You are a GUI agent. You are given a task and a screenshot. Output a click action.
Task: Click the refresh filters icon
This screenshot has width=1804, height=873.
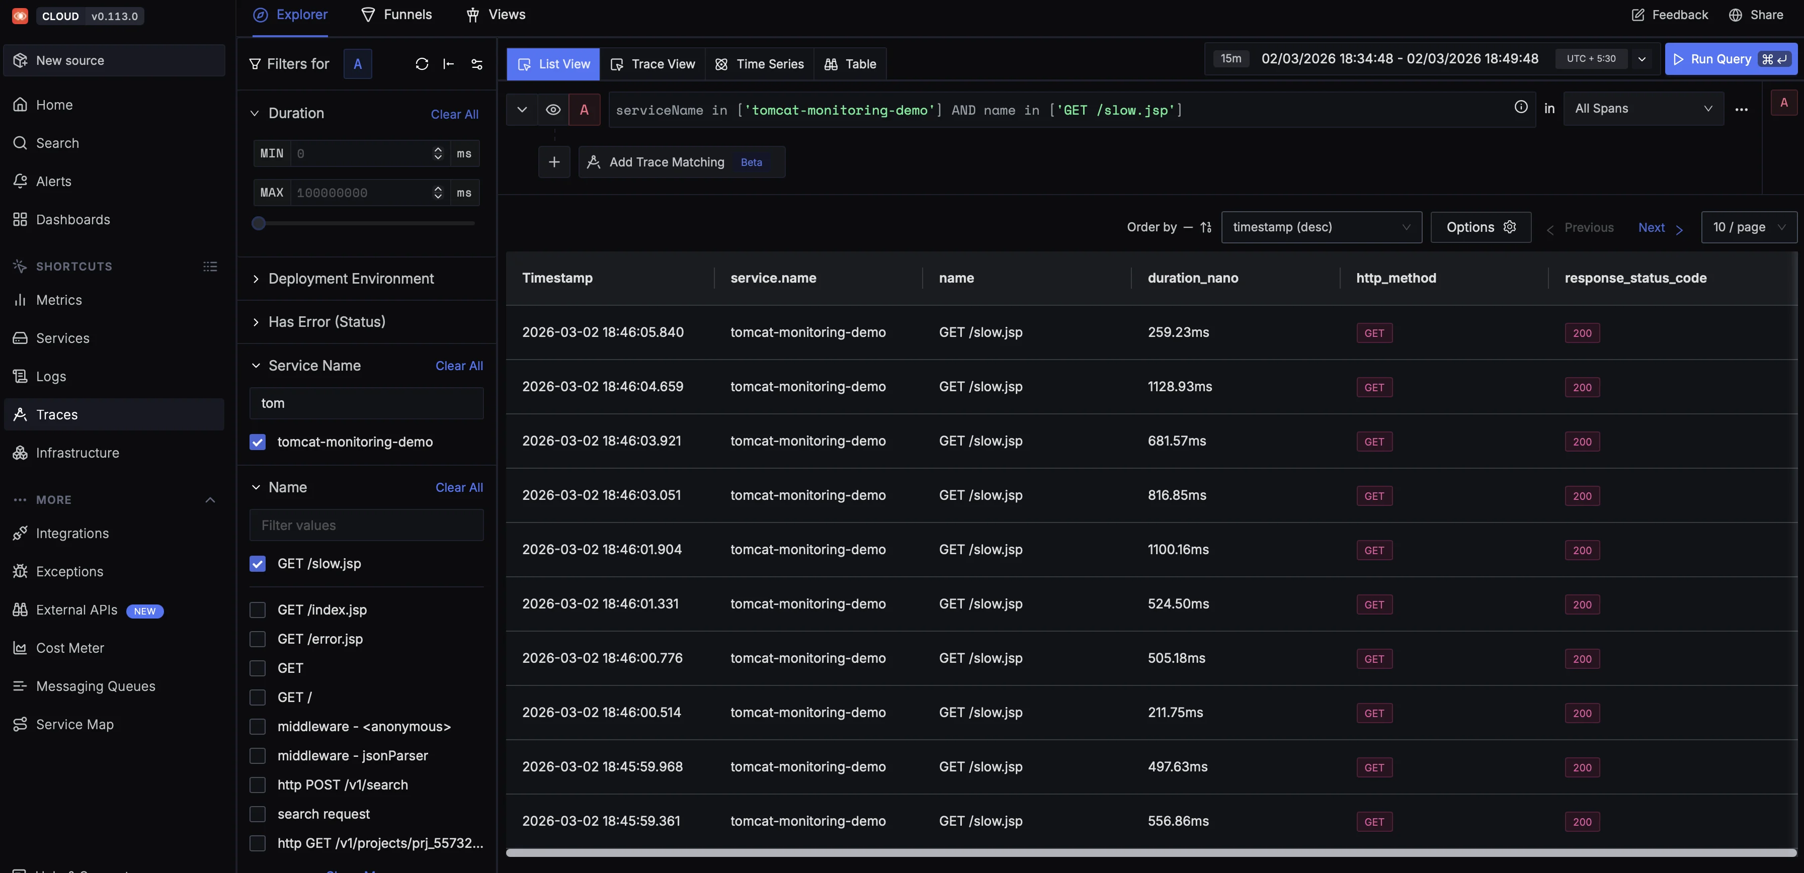[422, 64]
